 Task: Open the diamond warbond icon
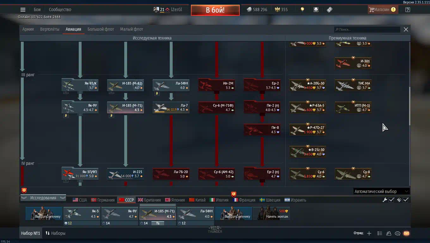click(x=316, y=9)
